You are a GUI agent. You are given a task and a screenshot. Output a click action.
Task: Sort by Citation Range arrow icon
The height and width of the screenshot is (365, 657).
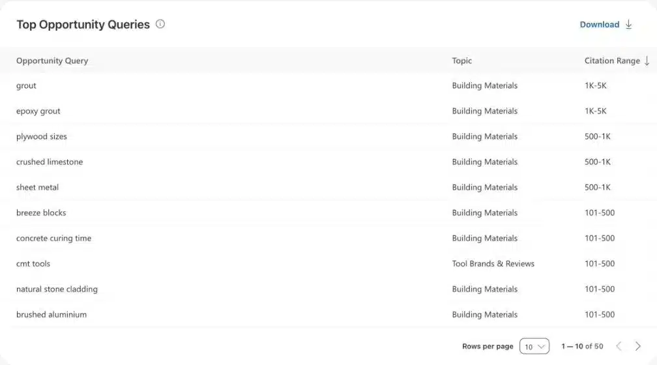click(647, 61)
